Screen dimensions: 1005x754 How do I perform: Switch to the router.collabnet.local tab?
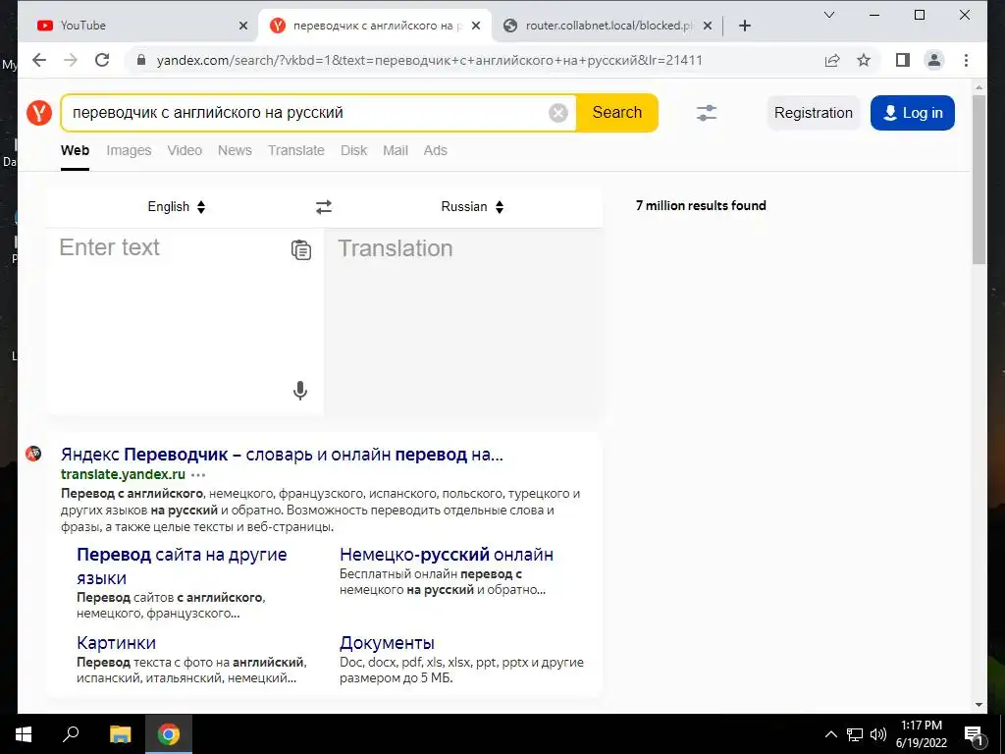pyautogui.click(x=608, y=26)
